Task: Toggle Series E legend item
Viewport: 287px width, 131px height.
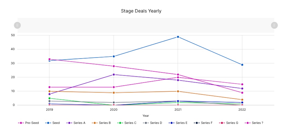Action: (x=178, y=123)
